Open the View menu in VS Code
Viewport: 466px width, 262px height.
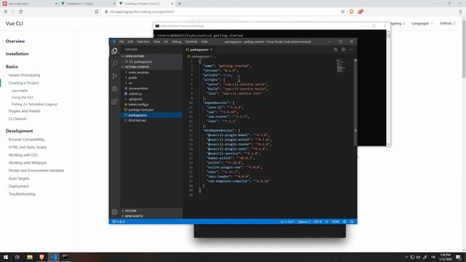(x=157, y=41)
